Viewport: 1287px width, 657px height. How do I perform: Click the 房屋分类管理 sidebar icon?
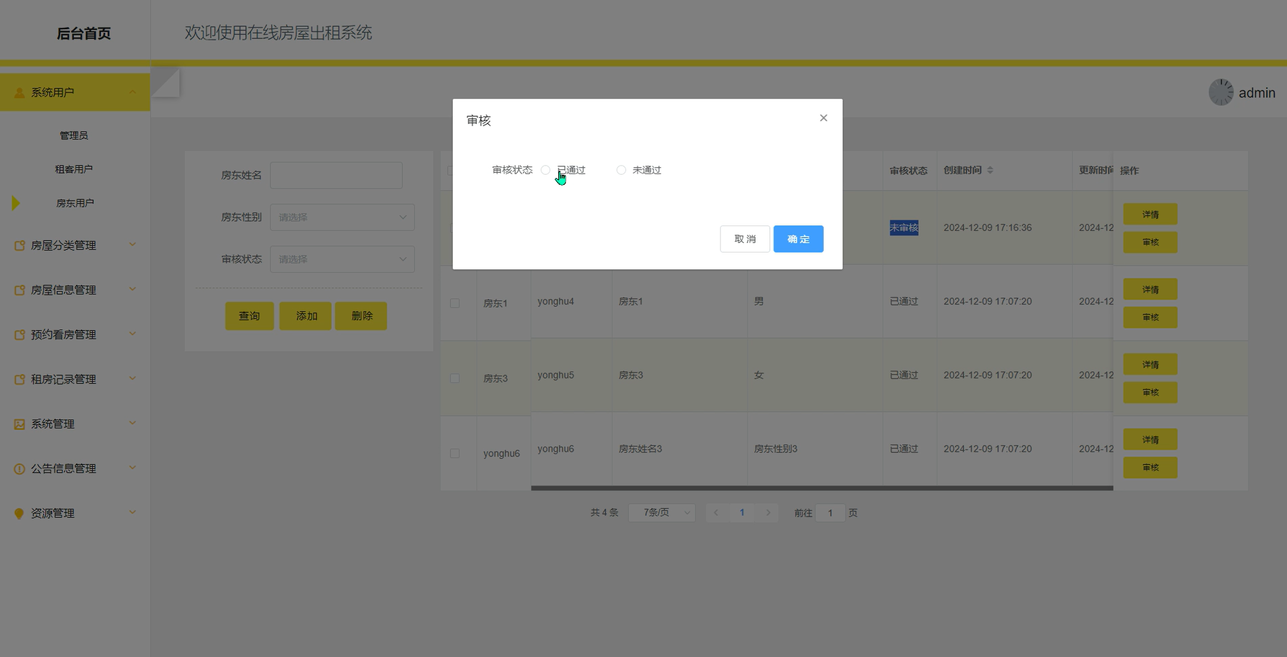pyautogui.click(x=19, y=246)
